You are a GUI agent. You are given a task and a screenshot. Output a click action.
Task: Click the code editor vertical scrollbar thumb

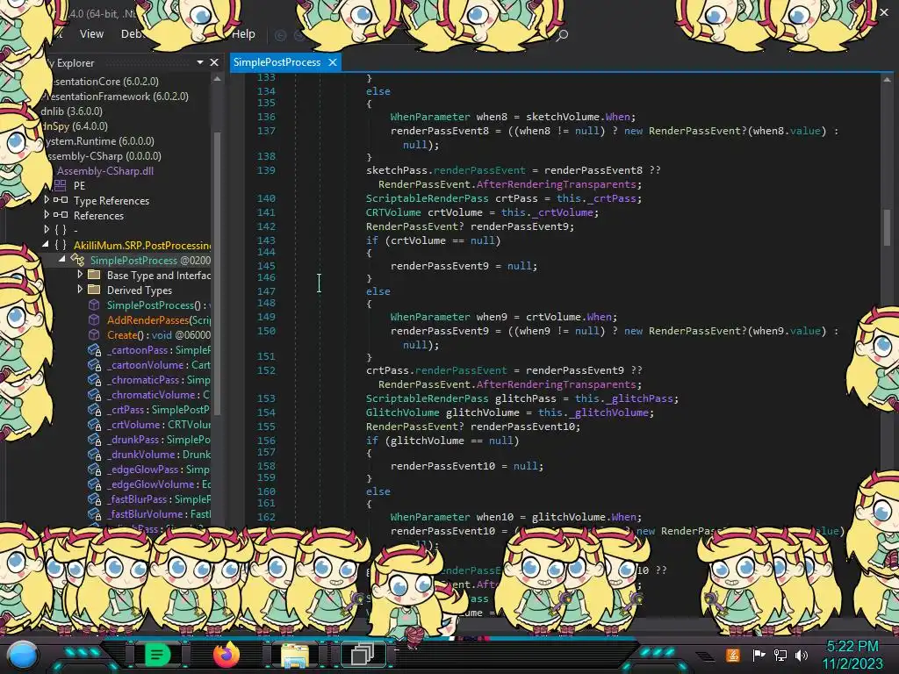click(887, 227)
